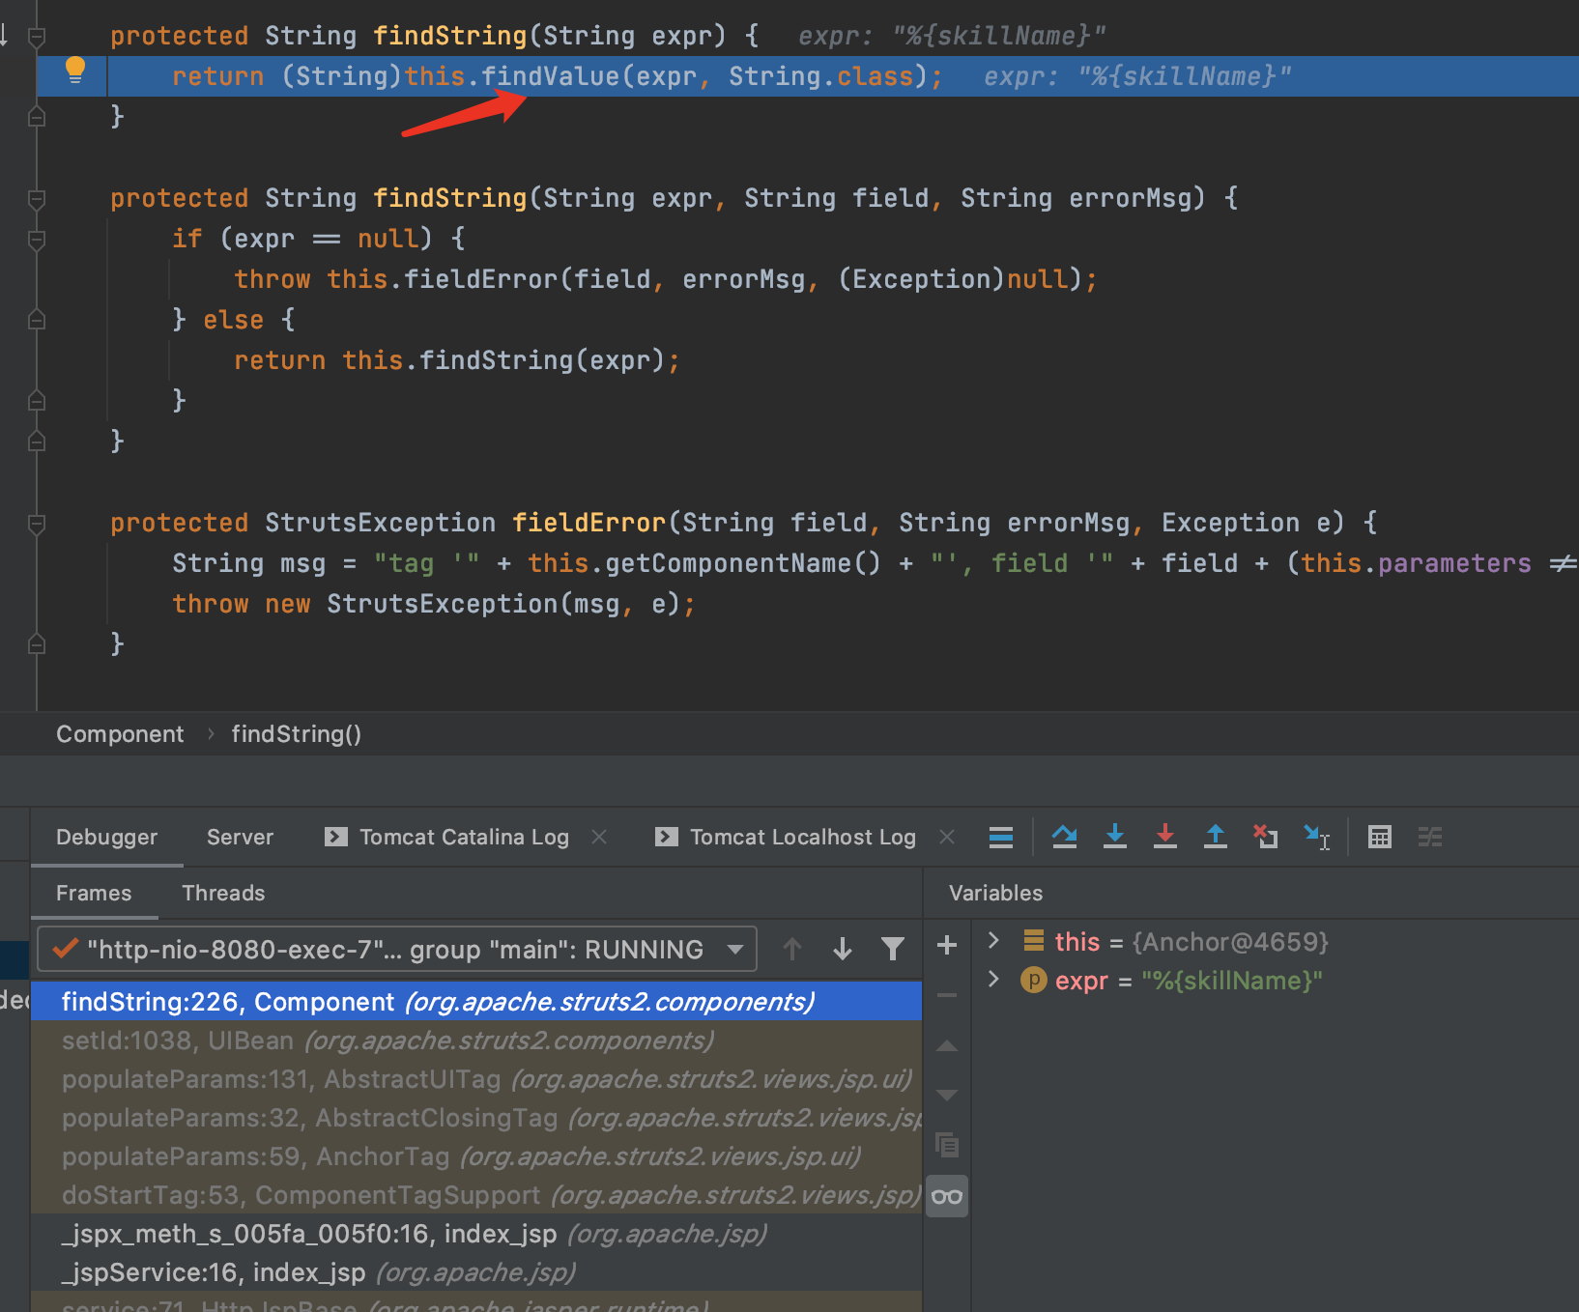Screen dimensions: 1579x1312
Task: Select frame doStartTag:53, ComponentTagSupport
Action: tap(476, 1195)
